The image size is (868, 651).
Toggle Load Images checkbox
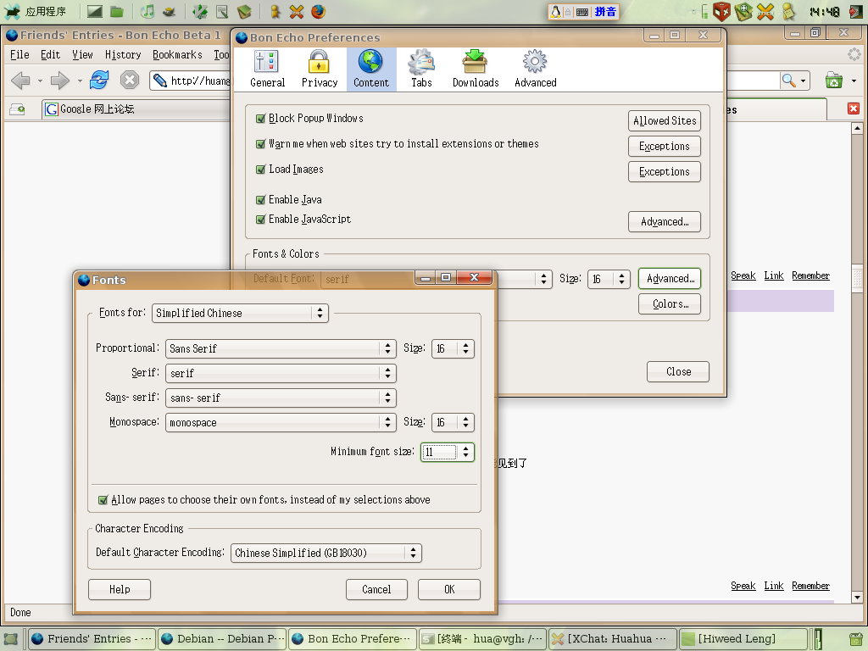261,170
